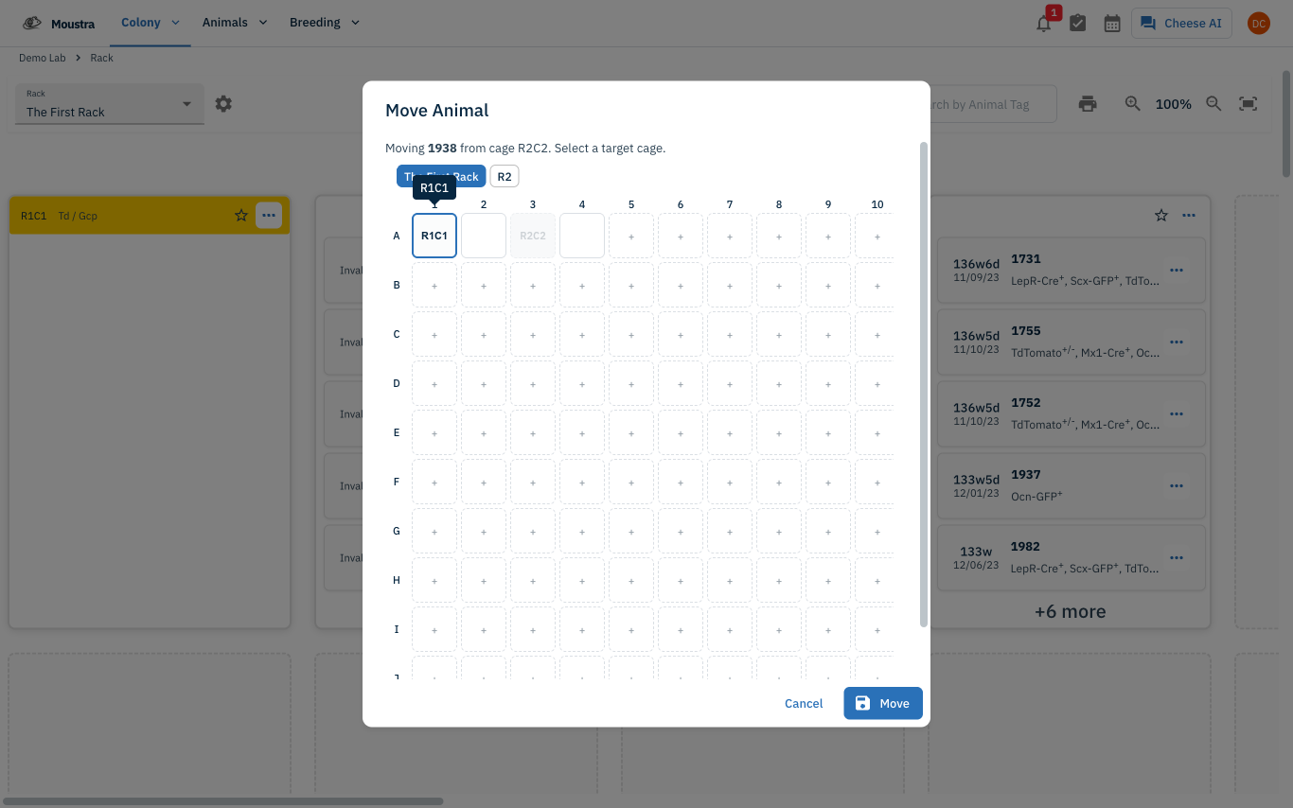Screen dimensions: 1293x808
Task: Click the add slot at F4
Action: click(x=582, y=482)
